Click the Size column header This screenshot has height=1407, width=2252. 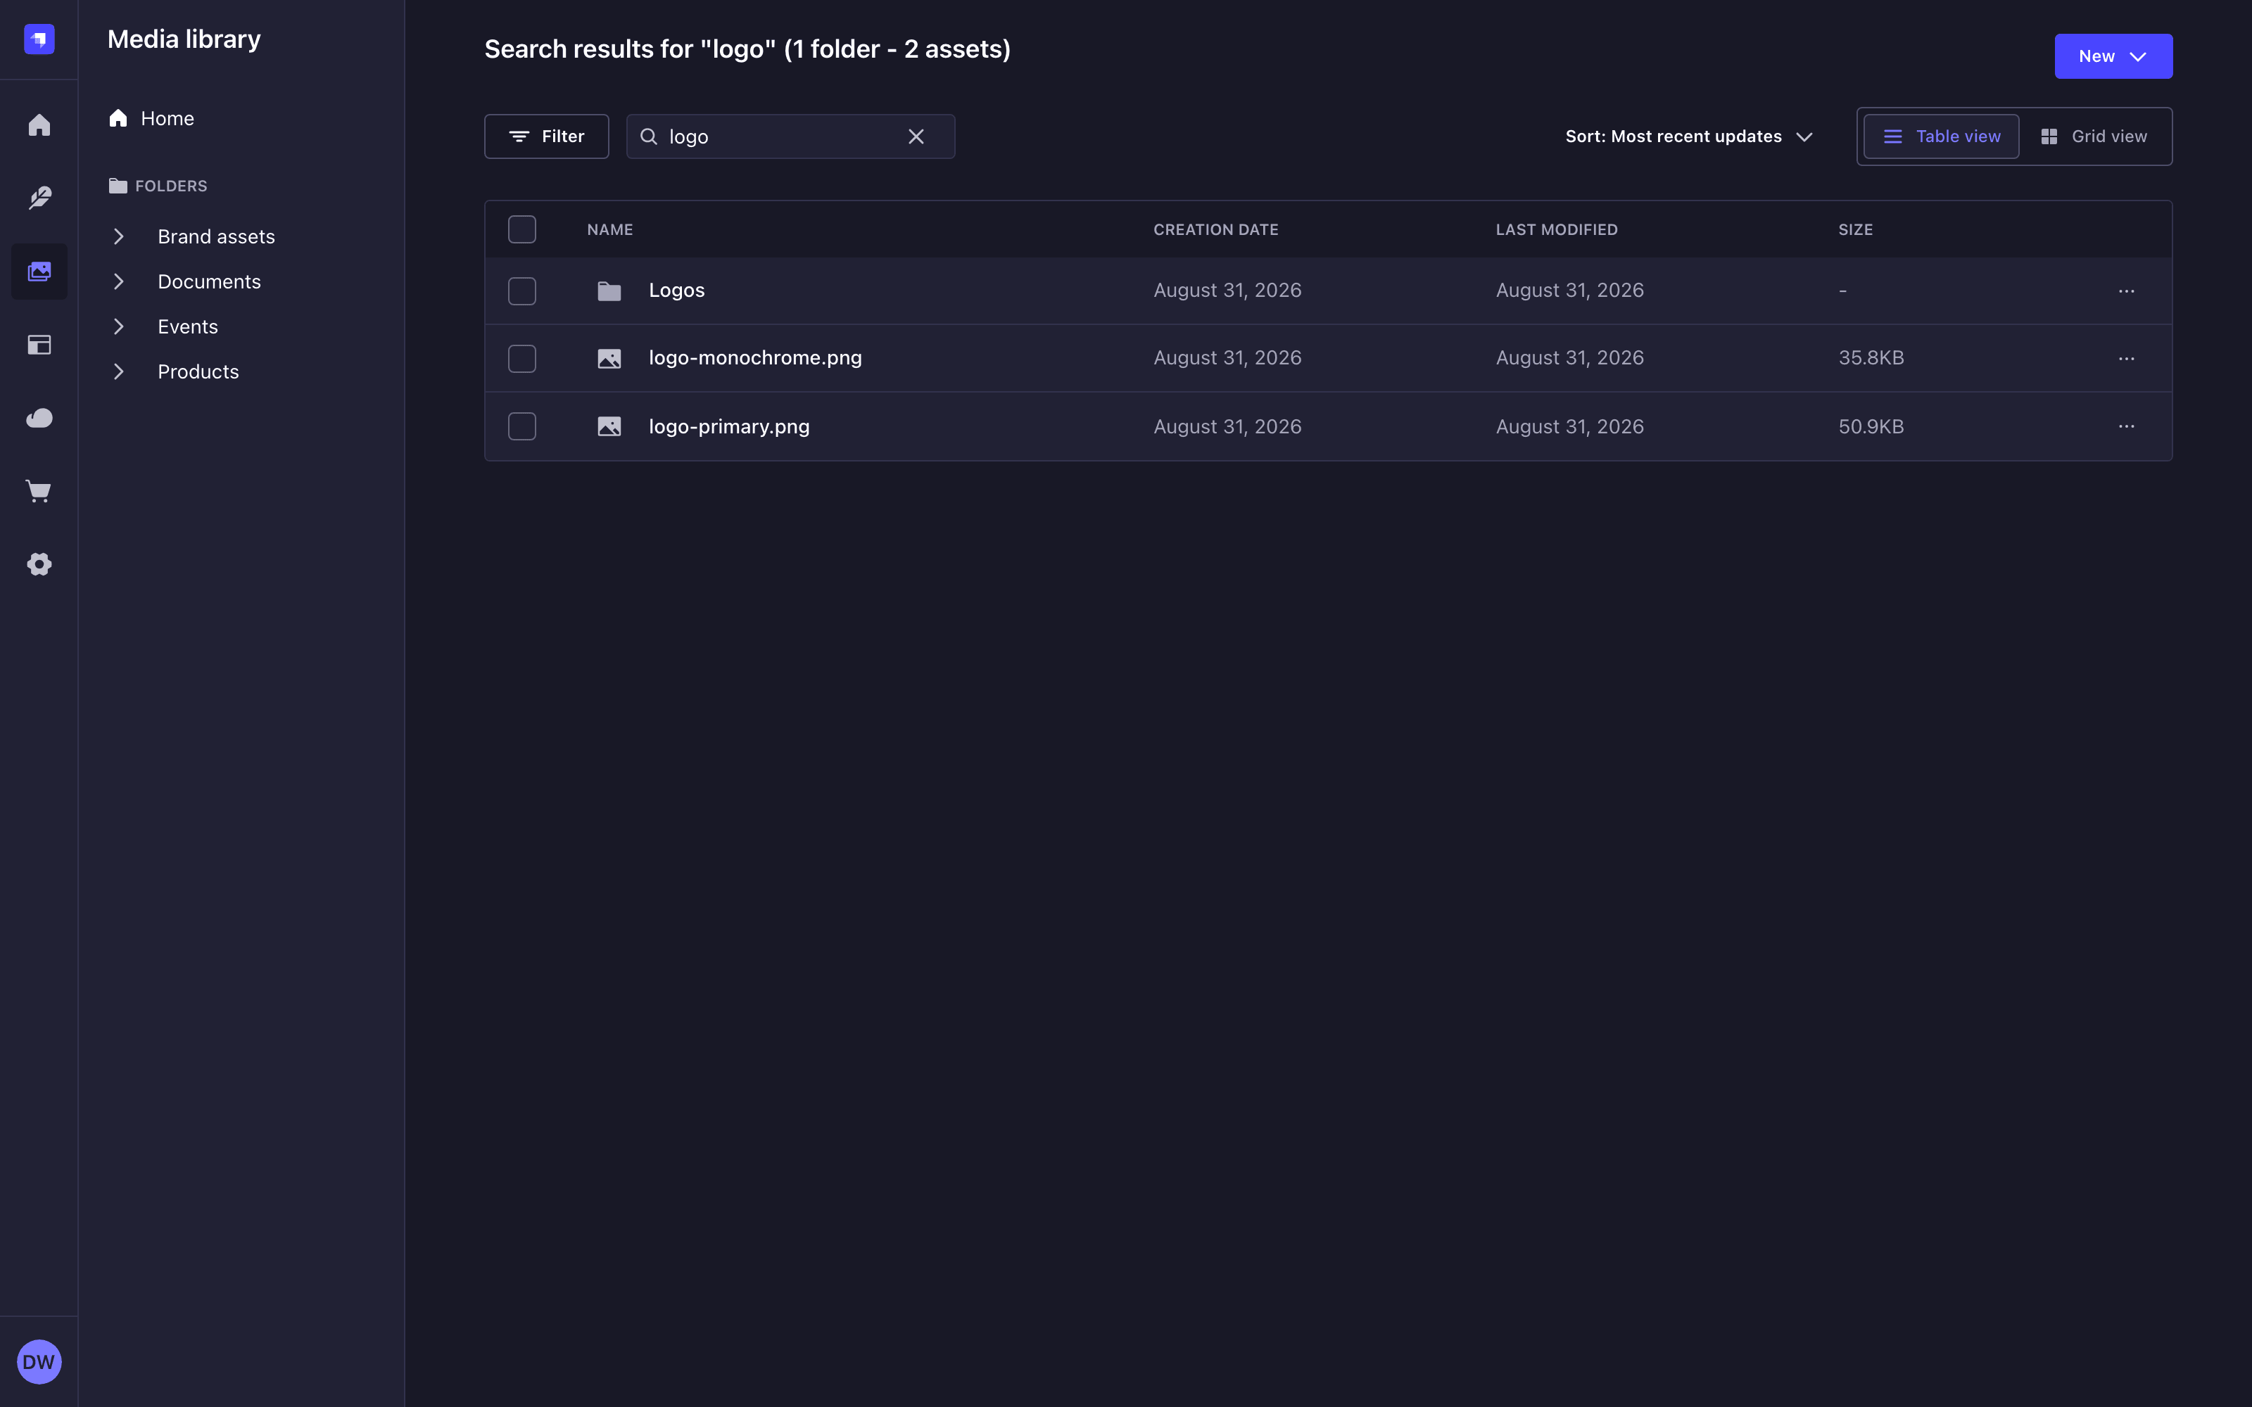coord(1856,230)
